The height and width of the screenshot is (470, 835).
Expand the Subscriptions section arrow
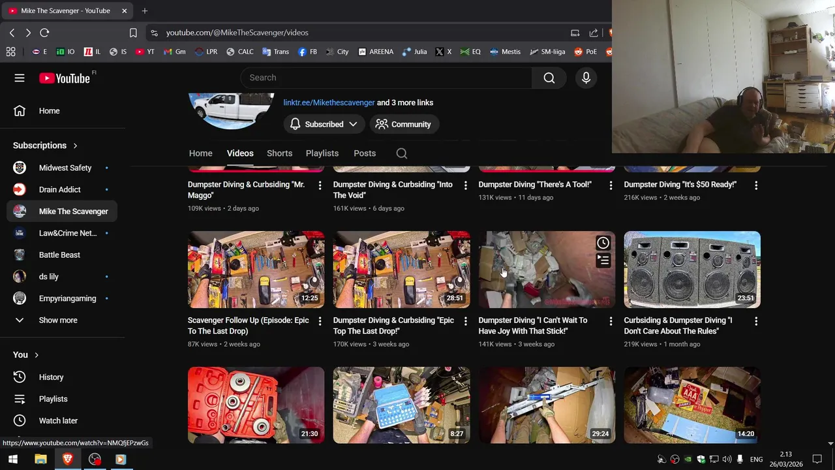click(x=75, y=146)
